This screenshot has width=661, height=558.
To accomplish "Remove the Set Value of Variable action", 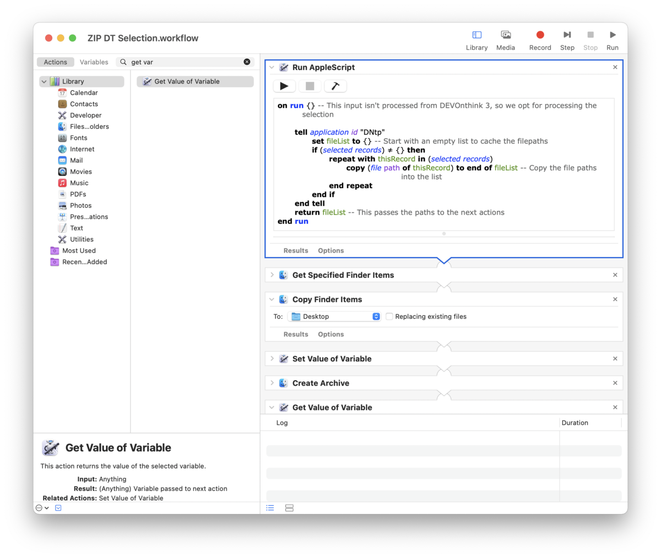I will tap(615, 359).
